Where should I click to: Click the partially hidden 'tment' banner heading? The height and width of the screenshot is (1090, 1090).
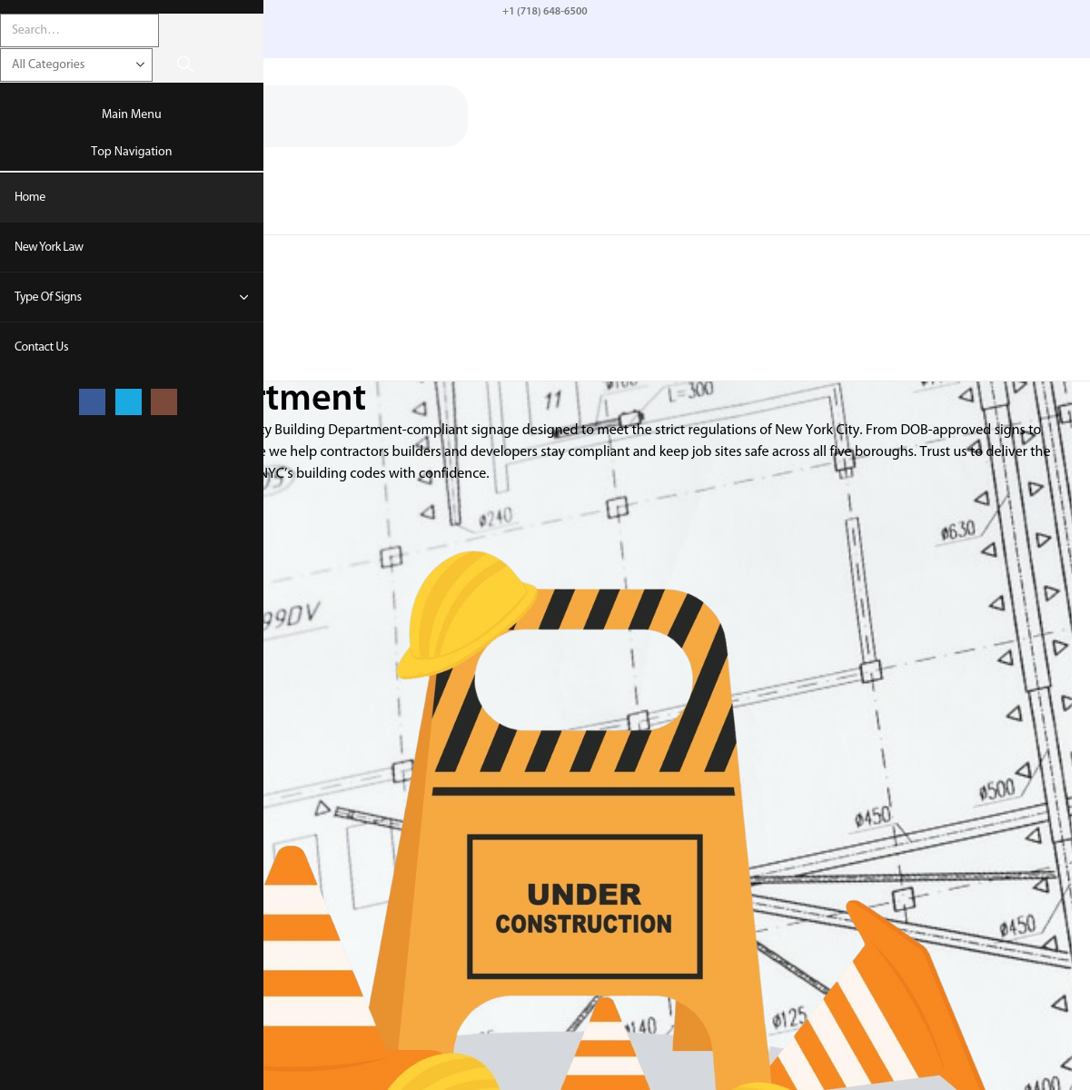tap(315, 398)
